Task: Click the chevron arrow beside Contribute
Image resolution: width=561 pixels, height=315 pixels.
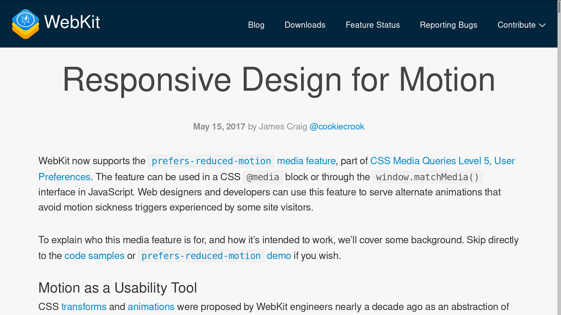Action: pos(542,25)
